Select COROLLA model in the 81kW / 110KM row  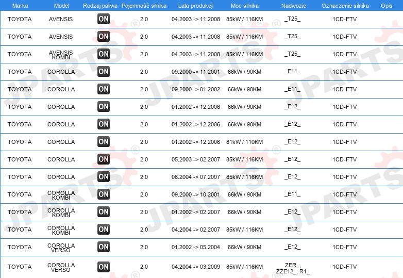(61, 142)
